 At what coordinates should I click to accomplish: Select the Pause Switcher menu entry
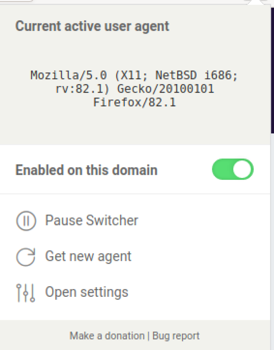click(92, 220)
